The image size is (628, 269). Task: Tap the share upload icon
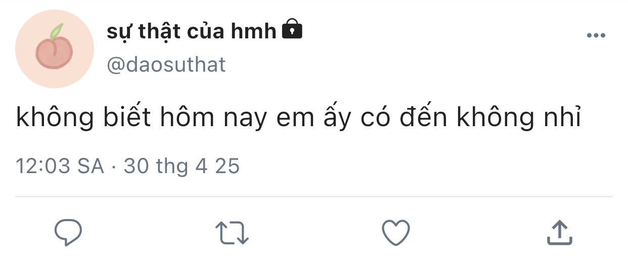coord(560,233)
